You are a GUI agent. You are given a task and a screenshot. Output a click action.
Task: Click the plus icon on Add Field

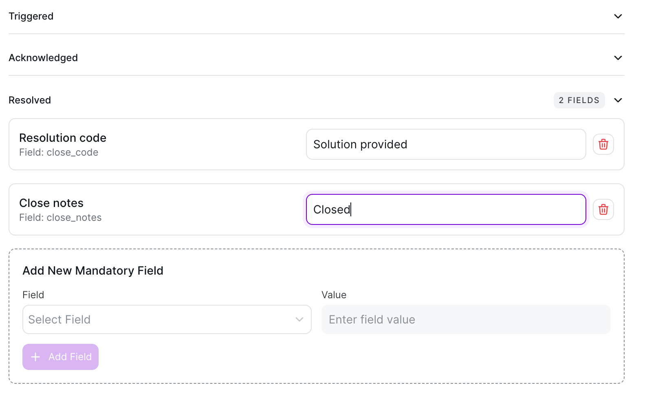pos(36,357)
